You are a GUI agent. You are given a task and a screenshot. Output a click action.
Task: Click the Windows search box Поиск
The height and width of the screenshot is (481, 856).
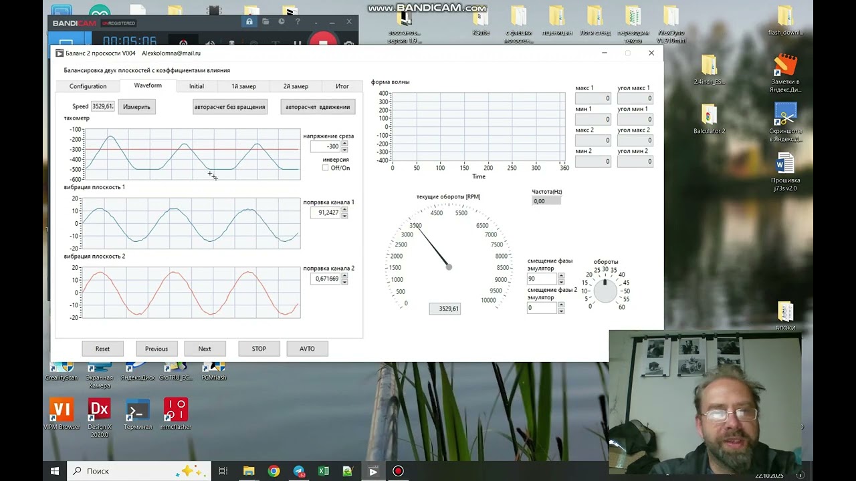click(x=138, y=471)
